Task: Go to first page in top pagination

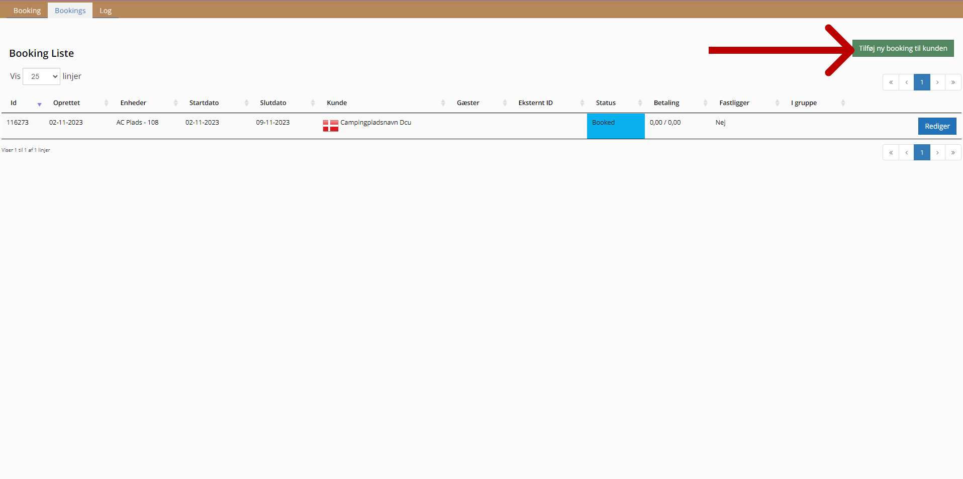Action: (x=891, y=82)
